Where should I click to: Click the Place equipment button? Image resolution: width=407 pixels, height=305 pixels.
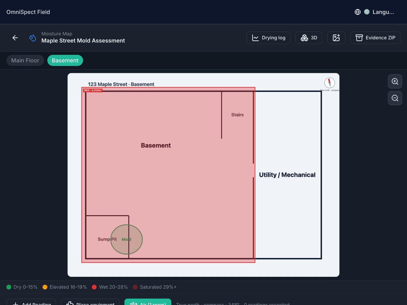(90, 302)
